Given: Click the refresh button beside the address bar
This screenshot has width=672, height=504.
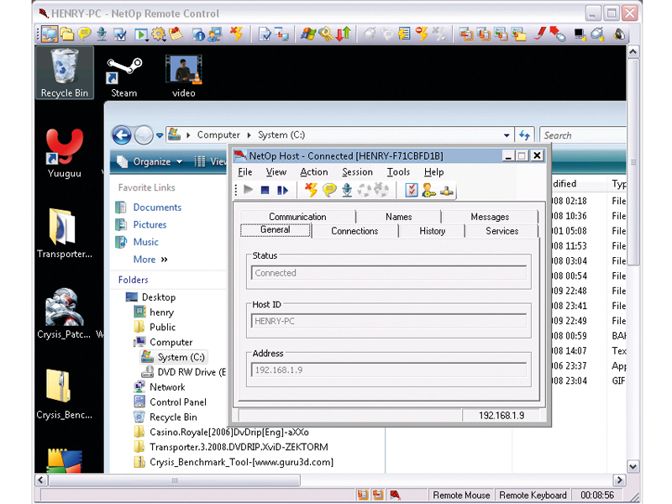Looking at the screenshot, I should coord(524,135).
